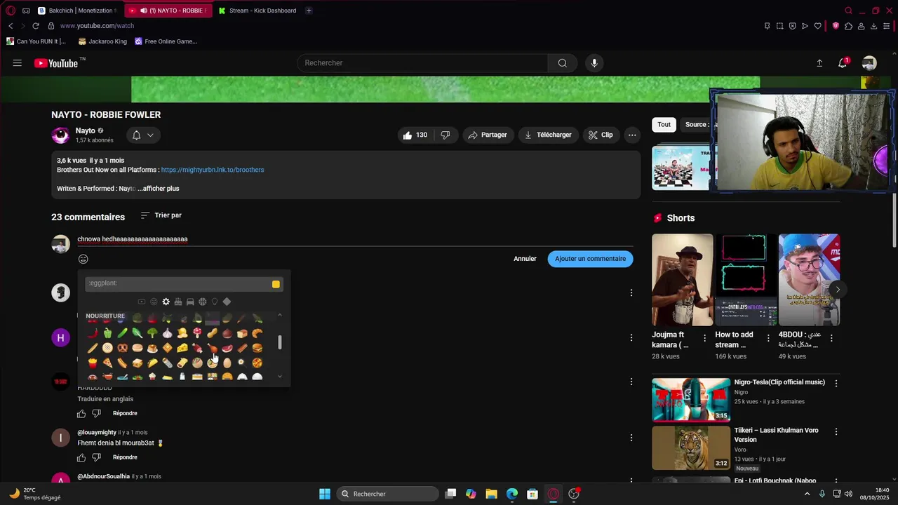
Task: Select emoji category car travel
Action: click(190, 302)
